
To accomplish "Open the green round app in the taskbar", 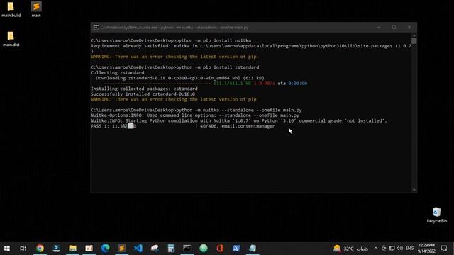I will [x=204, y=248].
